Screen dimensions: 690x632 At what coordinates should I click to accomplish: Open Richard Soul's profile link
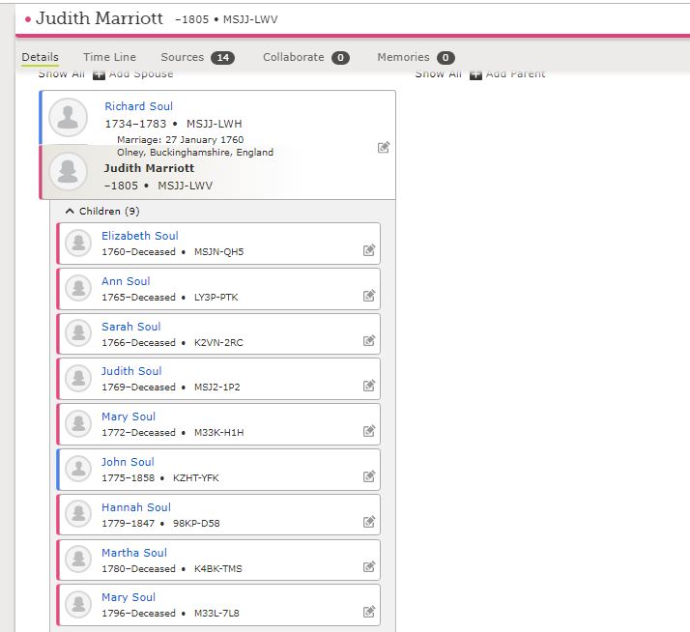138,106
